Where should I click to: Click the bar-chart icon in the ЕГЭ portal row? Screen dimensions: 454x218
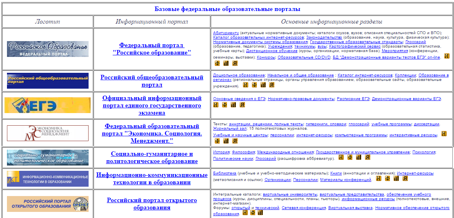click(x=233, y=105)
